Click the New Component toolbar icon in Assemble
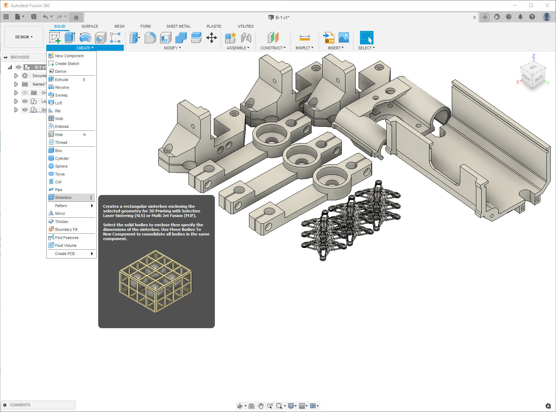 tap(231, 37)
